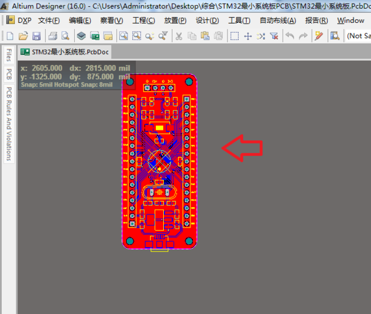The height and width of the screenshot is (314, 371).
Task: Click the Zoom selected objects icon
Action: [137, 36]
